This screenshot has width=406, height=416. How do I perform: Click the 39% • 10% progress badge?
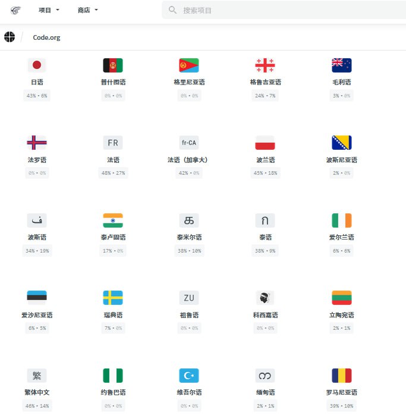[342, 406]
